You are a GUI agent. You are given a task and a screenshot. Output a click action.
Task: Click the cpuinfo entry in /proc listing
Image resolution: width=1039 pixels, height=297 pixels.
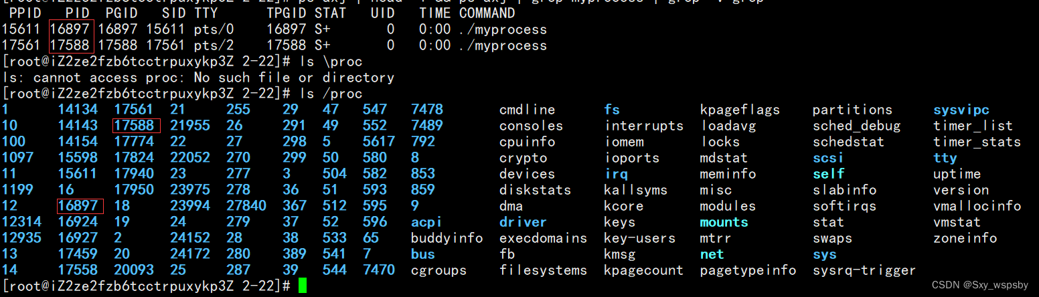click(527, 142)
